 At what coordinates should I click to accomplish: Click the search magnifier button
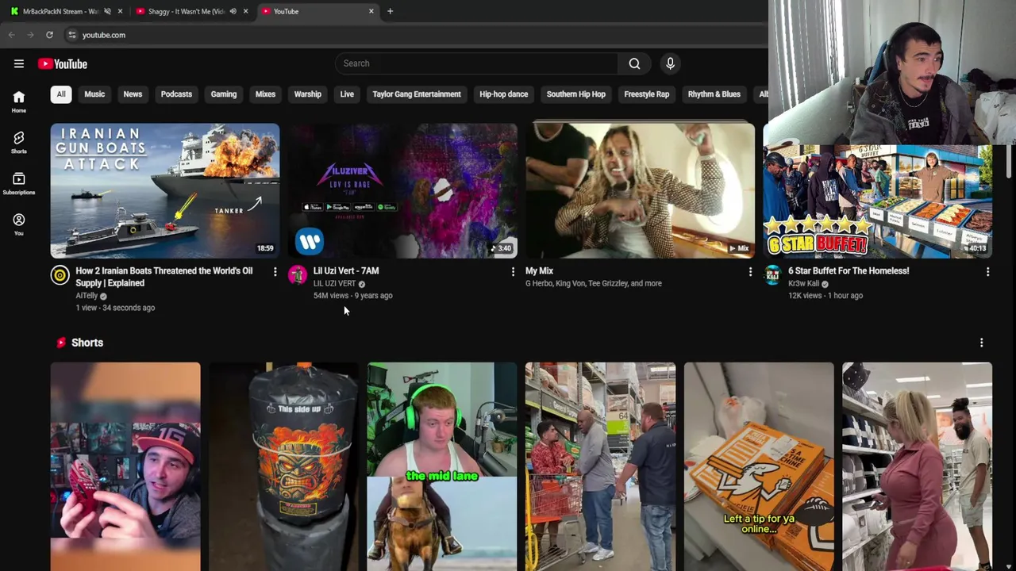634,63
